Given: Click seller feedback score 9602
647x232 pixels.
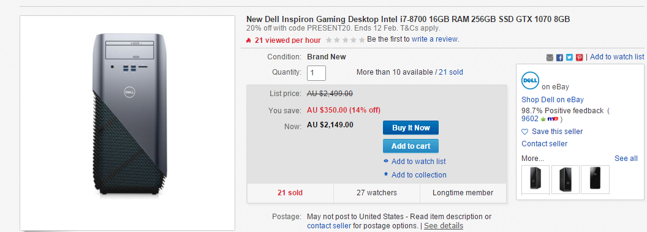Looking at the screenshot, I should coord(530,119).
